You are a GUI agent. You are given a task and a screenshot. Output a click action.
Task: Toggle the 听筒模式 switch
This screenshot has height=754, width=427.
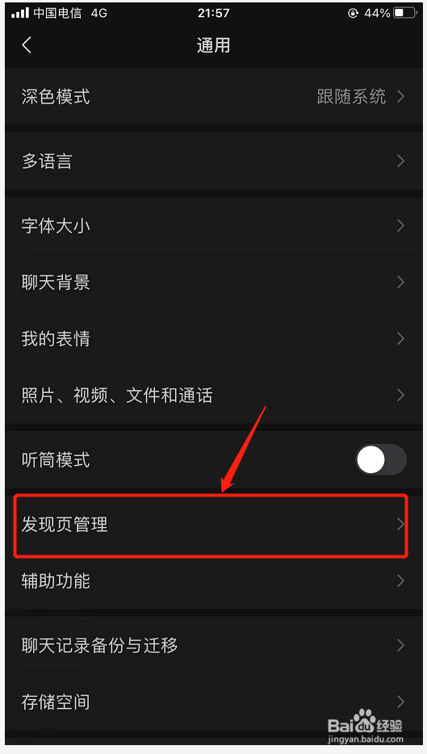pos(381,459)
